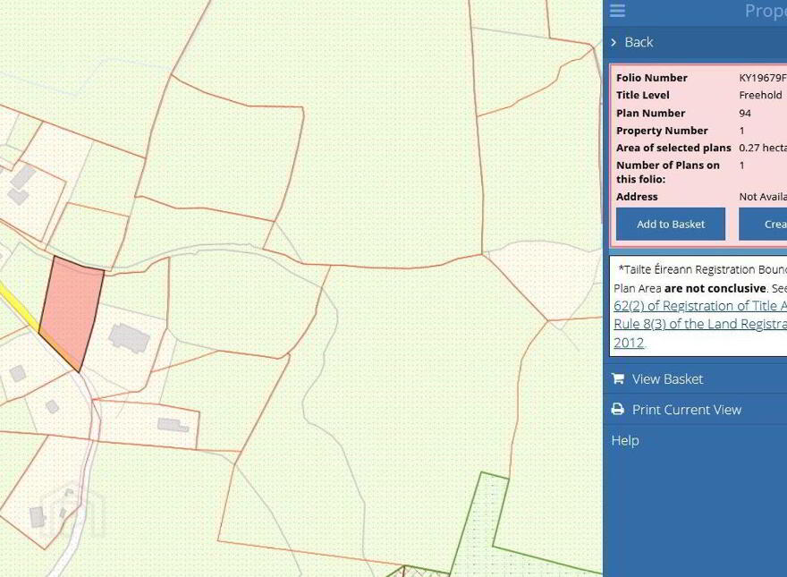Click the Property Number label
This screenshot has height=577, width=787.
tap(662, 131)
